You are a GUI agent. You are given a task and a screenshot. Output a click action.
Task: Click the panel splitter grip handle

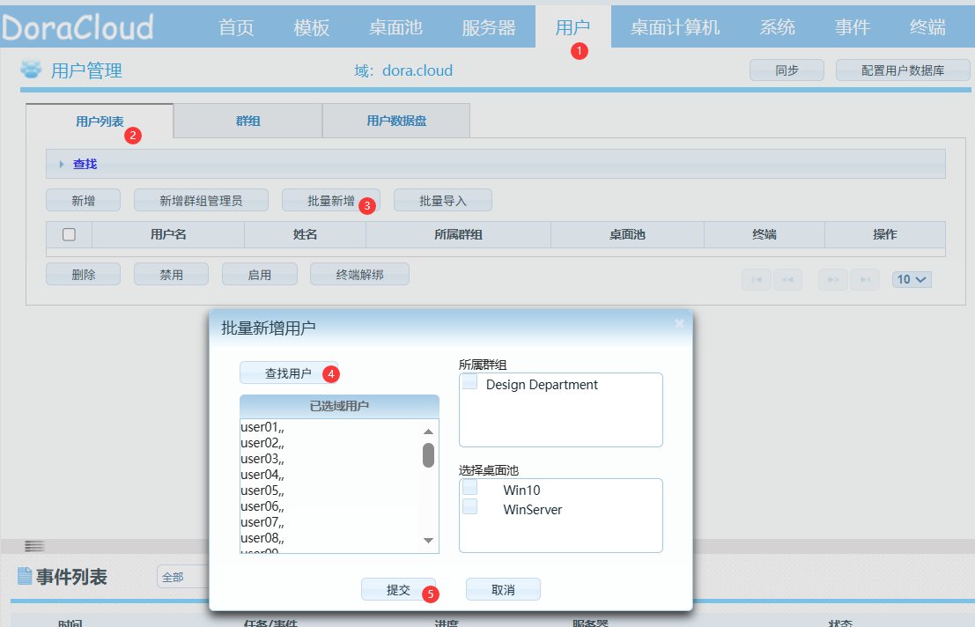pos(34,547)
